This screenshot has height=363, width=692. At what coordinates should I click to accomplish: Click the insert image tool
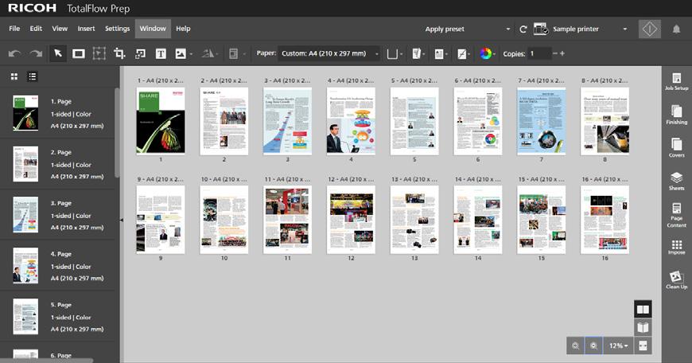click(181, 54)
